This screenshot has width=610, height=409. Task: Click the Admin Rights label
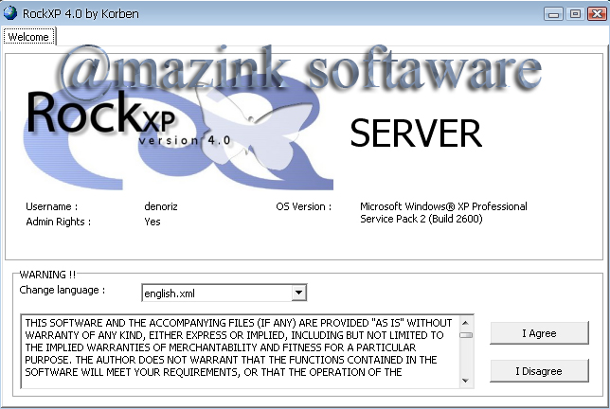58,222
